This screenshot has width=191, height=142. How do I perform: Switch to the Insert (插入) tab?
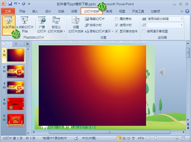click(x=35, y=11)
